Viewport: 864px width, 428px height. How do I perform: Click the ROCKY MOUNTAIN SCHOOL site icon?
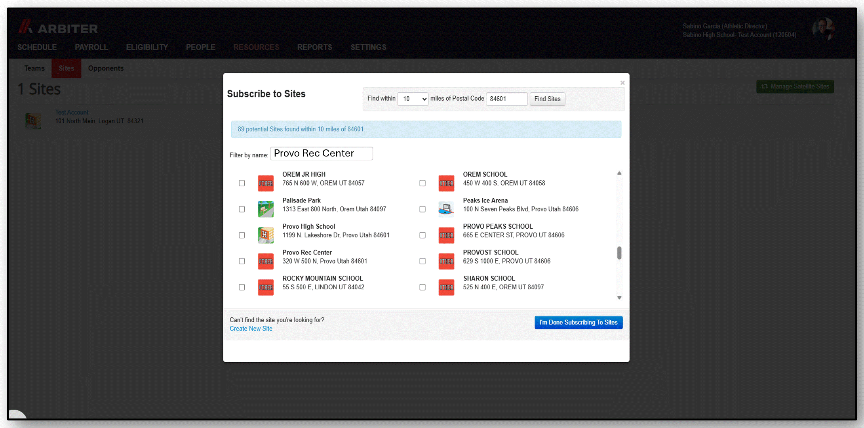click(266, 287)
